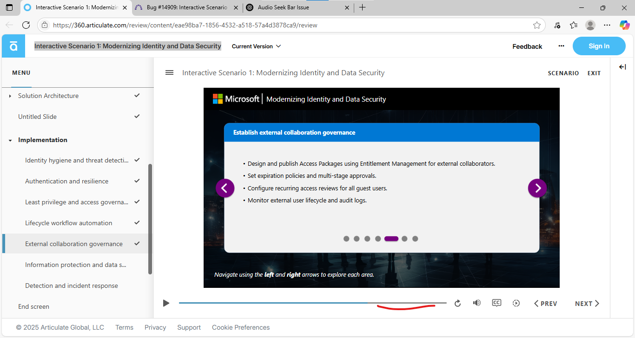Open the three-dots more options menu near Feedback

tap(561, 46)
